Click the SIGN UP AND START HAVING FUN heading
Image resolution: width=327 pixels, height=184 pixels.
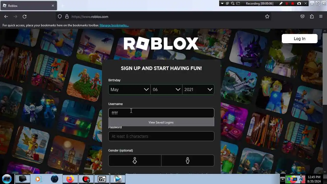161,68
